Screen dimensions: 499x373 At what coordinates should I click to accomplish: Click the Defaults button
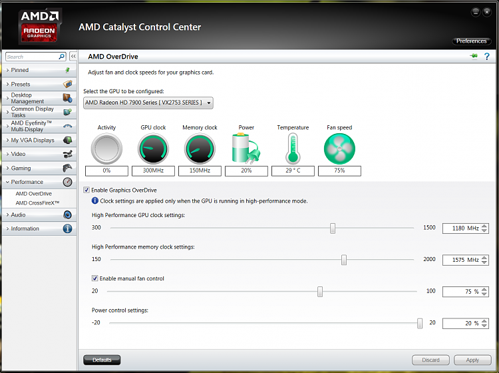(x=102, y=360)
